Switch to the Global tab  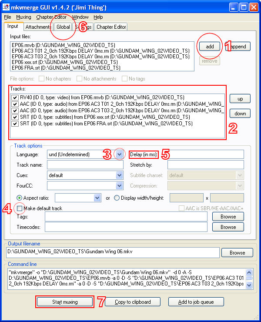tap(63, 27)
